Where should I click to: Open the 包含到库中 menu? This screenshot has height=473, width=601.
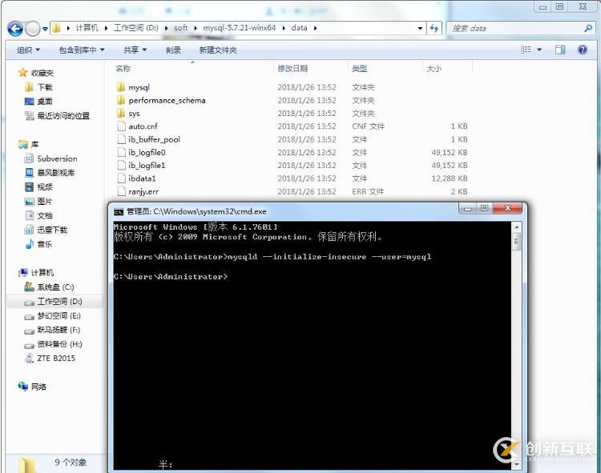82,50
